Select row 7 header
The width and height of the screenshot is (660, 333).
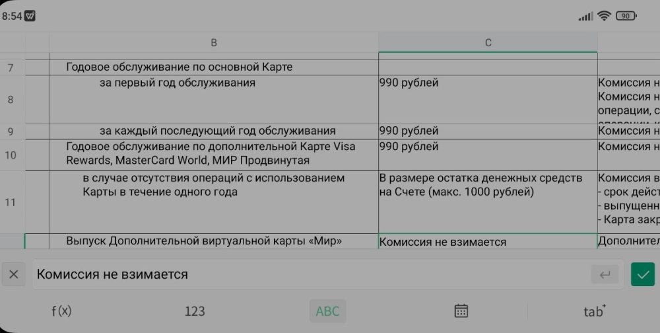(x=11, y=67)
